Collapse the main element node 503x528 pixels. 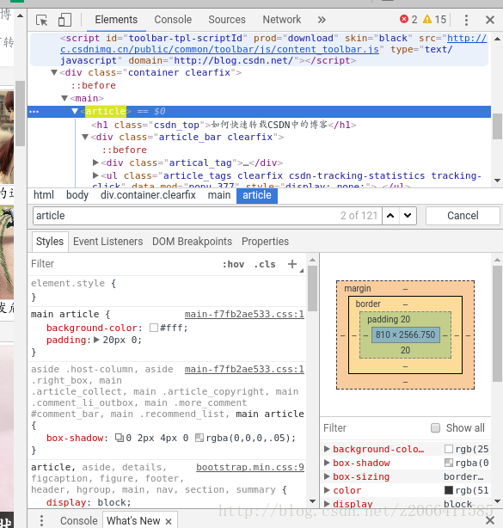click(64, 98)
